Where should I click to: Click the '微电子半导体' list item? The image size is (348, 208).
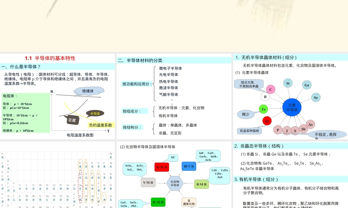click(x=171, y=68)
